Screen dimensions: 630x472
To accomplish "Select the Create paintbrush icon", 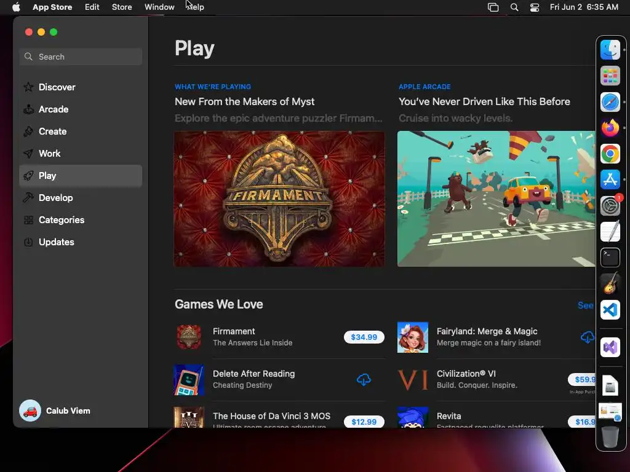I will coord(28,132).
